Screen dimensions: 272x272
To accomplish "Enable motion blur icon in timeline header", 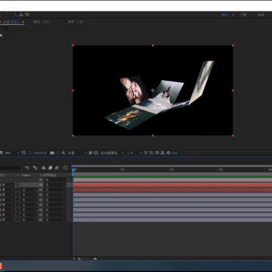I will coord(57,168).
